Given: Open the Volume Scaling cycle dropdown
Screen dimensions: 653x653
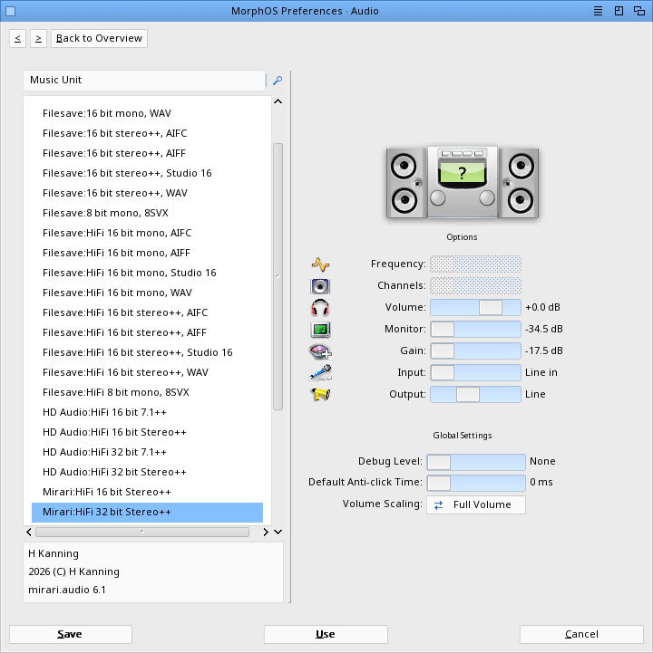Looking at the screenshot, I should [475, 505].
